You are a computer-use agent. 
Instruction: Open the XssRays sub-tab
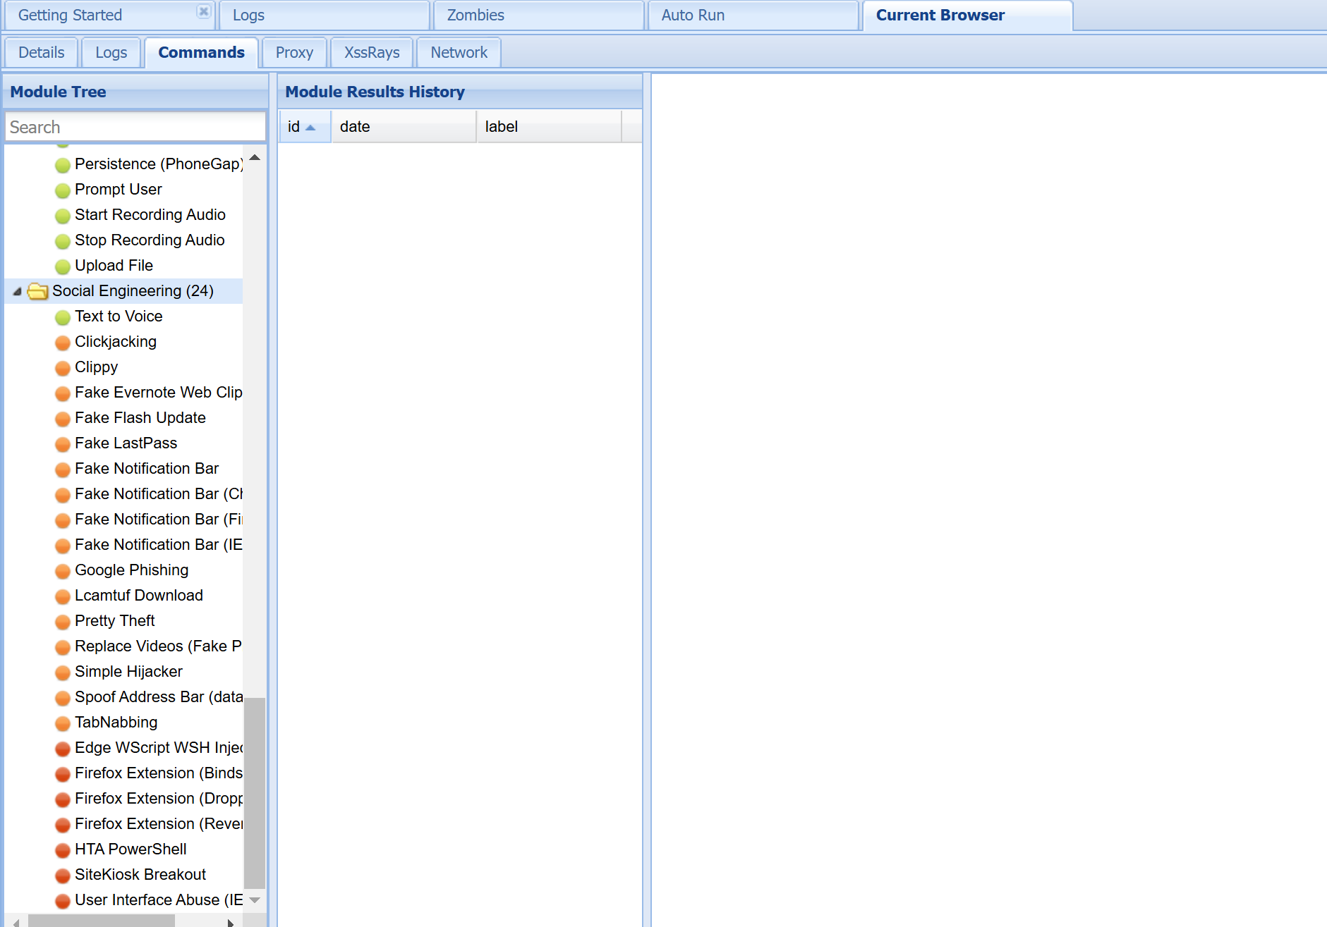pyautogui.click(x=372, y=52)
